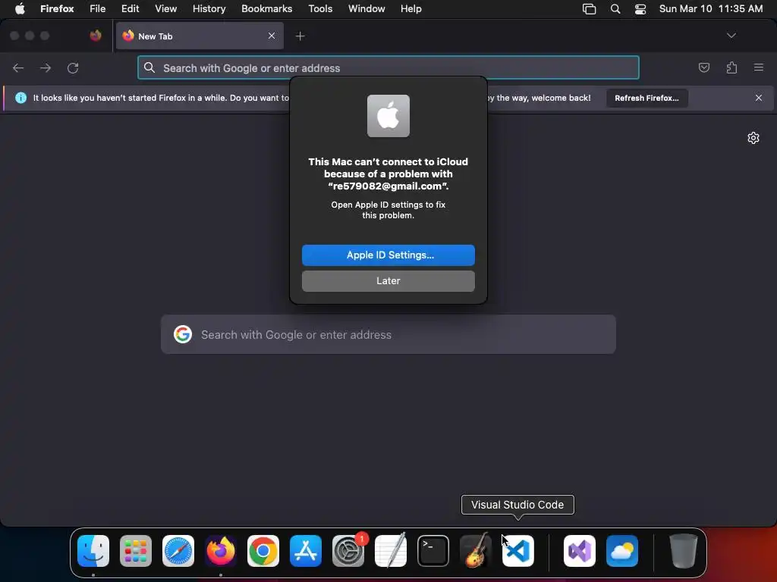Viewport: 777px width, 582px height.
Task: Open the History menu
Action: coord(209,9)
